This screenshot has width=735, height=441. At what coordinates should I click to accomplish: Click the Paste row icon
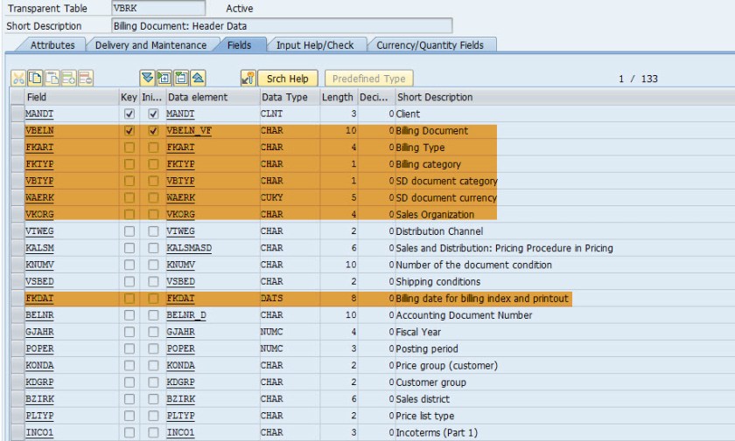pos(51,79)
